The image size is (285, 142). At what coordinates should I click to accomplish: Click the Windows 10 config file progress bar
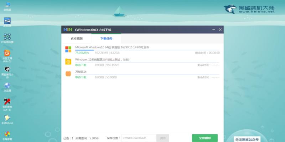pos(147,62)
